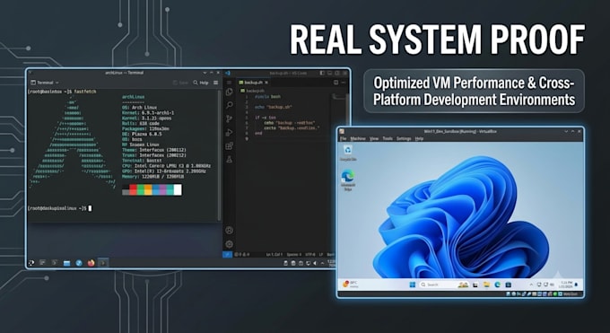Click the clock in the Windows VM taskbar

(x=566, y=285)
